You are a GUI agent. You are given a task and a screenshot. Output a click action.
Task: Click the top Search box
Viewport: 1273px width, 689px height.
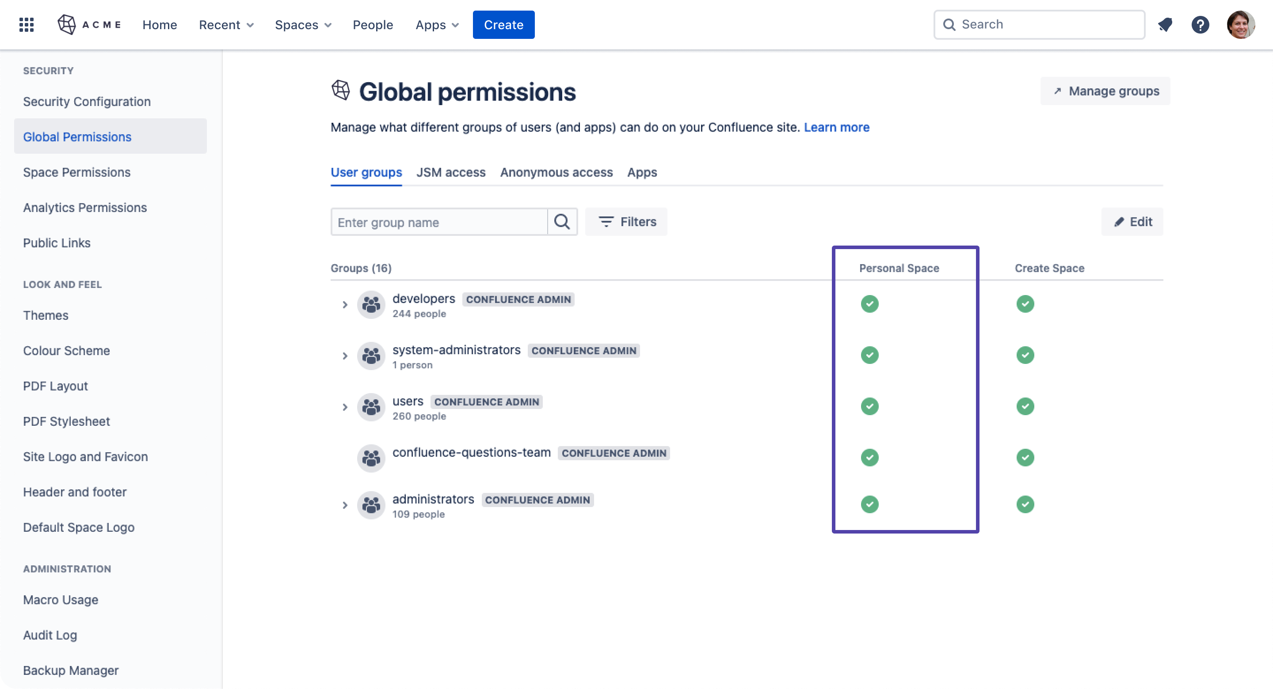(1039, 24)
